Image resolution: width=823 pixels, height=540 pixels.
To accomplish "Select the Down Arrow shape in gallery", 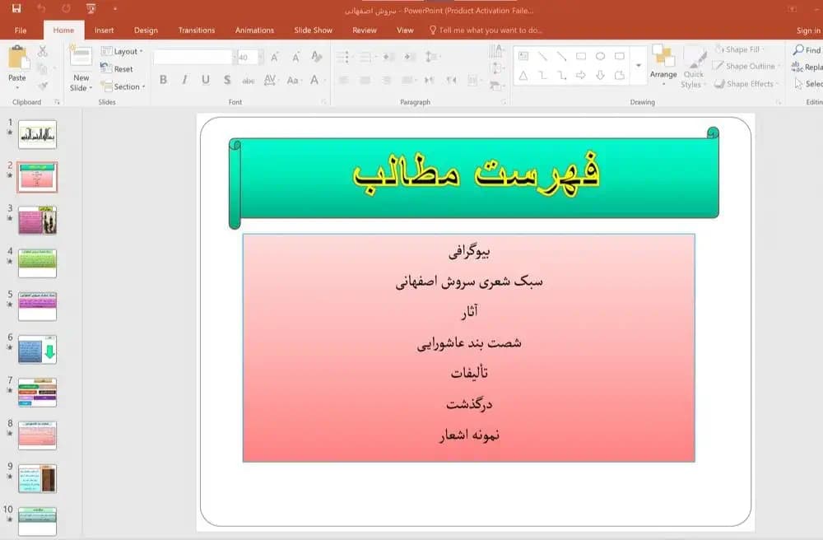I will [x=601, y=76].
